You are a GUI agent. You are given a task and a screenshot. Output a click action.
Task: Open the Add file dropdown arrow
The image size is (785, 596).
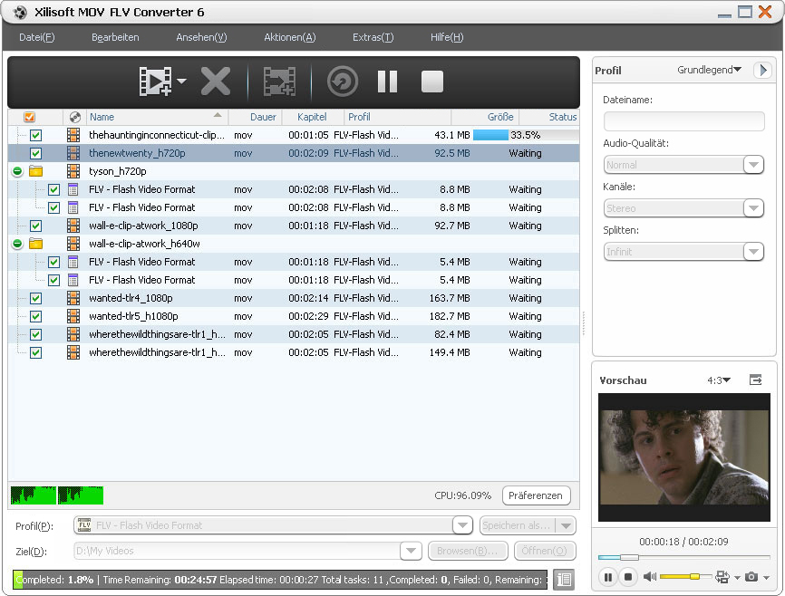181,81
